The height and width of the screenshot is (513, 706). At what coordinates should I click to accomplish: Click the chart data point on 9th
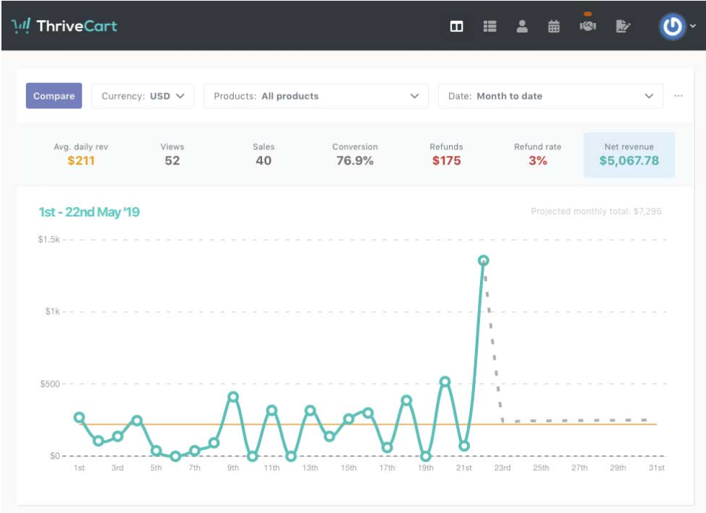233,397
